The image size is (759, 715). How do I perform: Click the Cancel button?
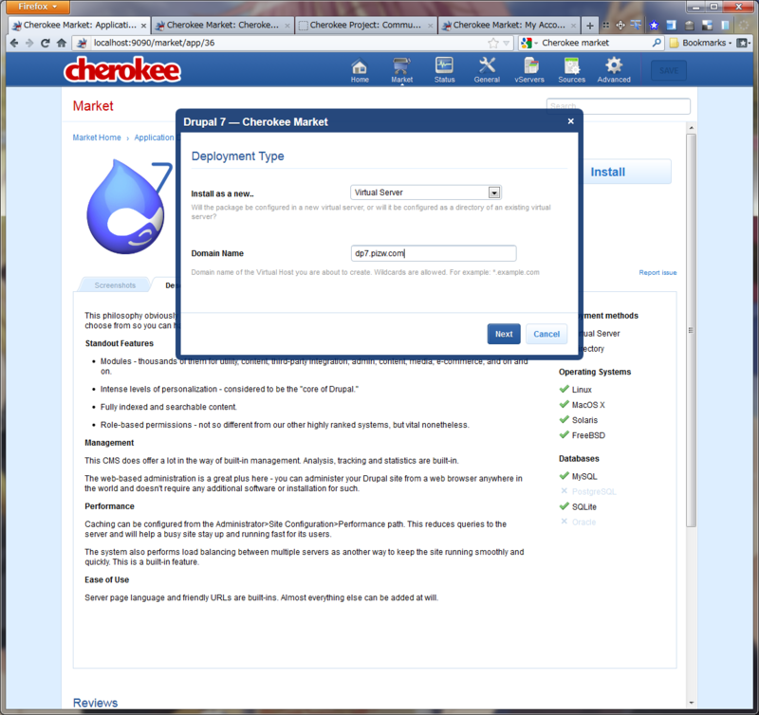(x=546, y=334)
